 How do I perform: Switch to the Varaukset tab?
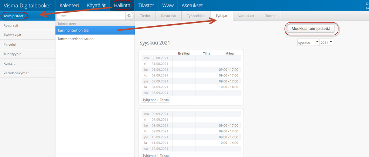point(246,16)
